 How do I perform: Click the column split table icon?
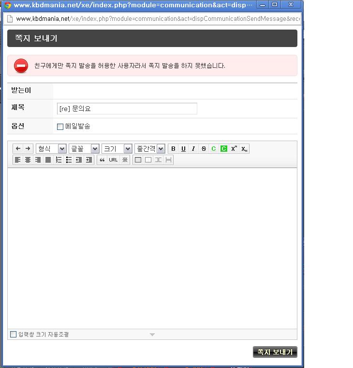click(158, 160)
